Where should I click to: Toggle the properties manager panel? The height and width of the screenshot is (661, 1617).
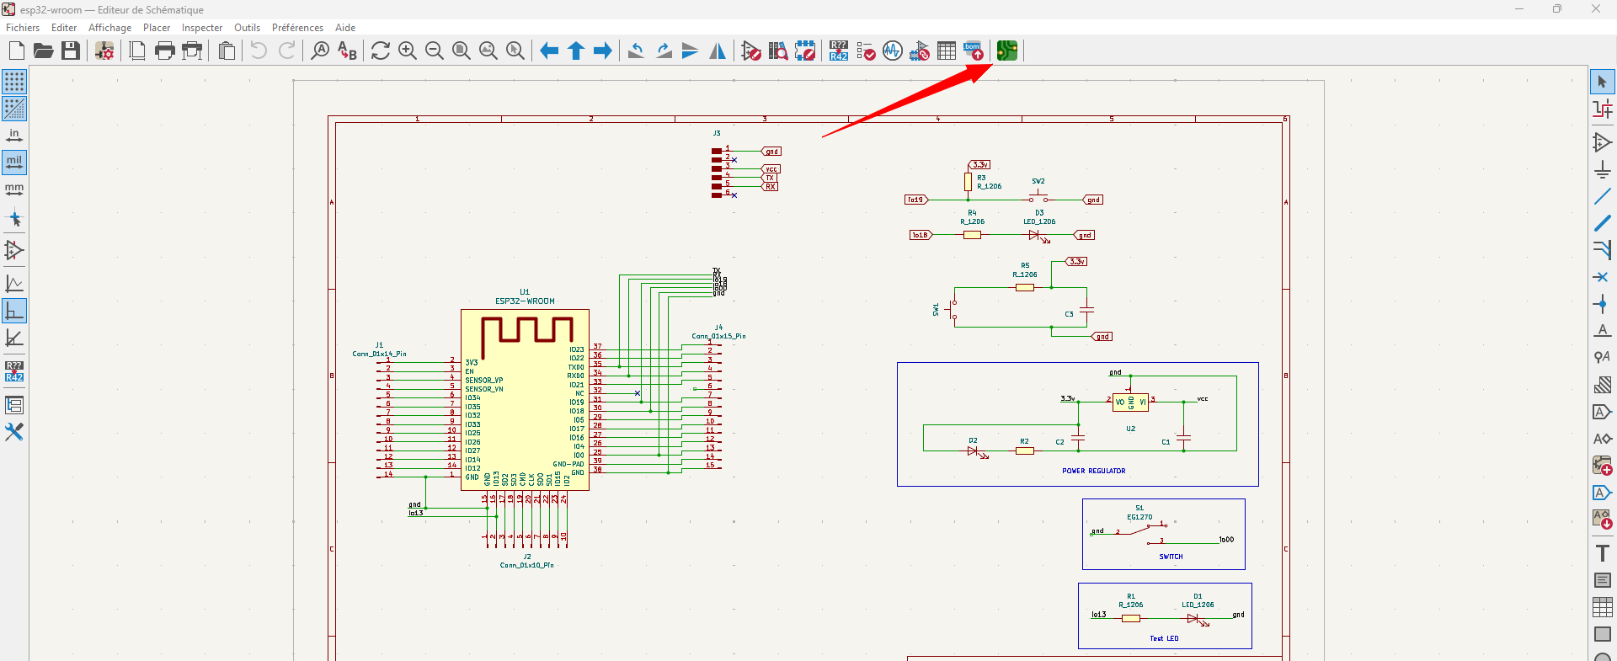14,432
